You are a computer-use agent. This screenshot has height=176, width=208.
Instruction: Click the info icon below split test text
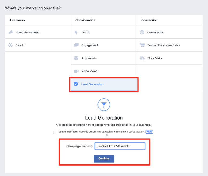[107, 135]
